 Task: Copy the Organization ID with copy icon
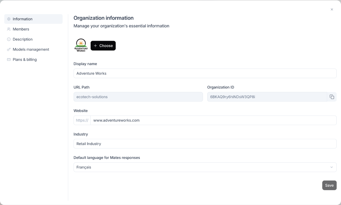332,97
